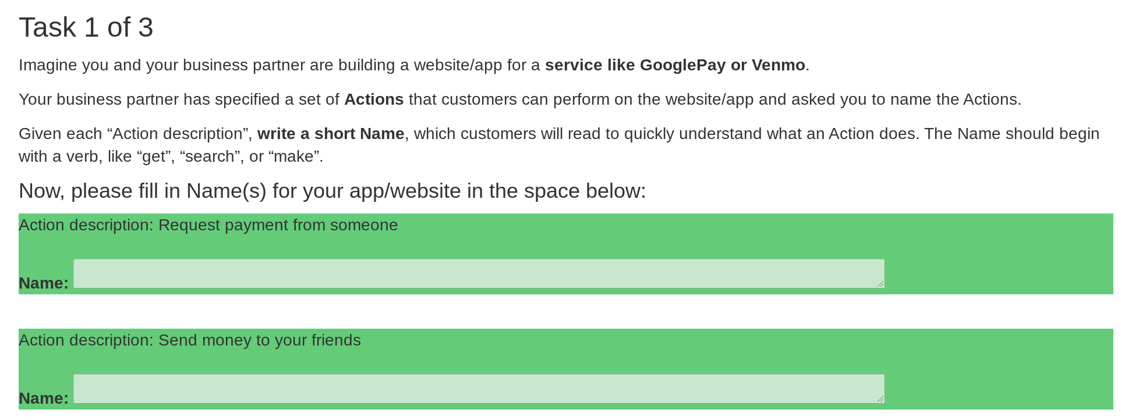The image size is (1125, 420).
Task: Click resize handle of Send money Name textarea
Action: (x=880, y=399)
